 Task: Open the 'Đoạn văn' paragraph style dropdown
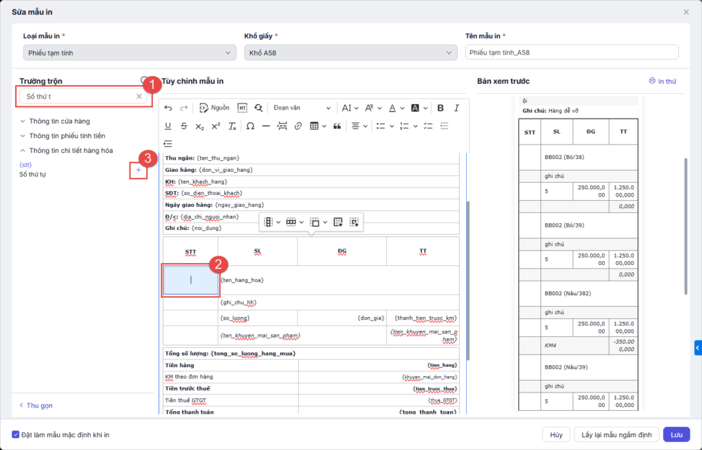[302, 108]
